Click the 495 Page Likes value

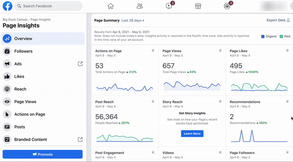[x=236, y=66]
